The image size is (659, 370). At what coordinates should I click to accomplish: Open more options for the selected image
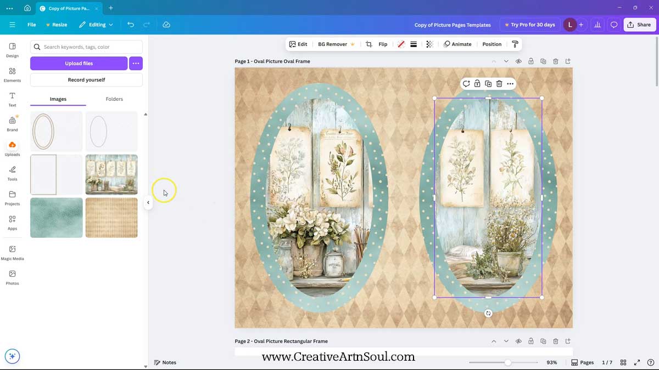(x=510, y=84)
